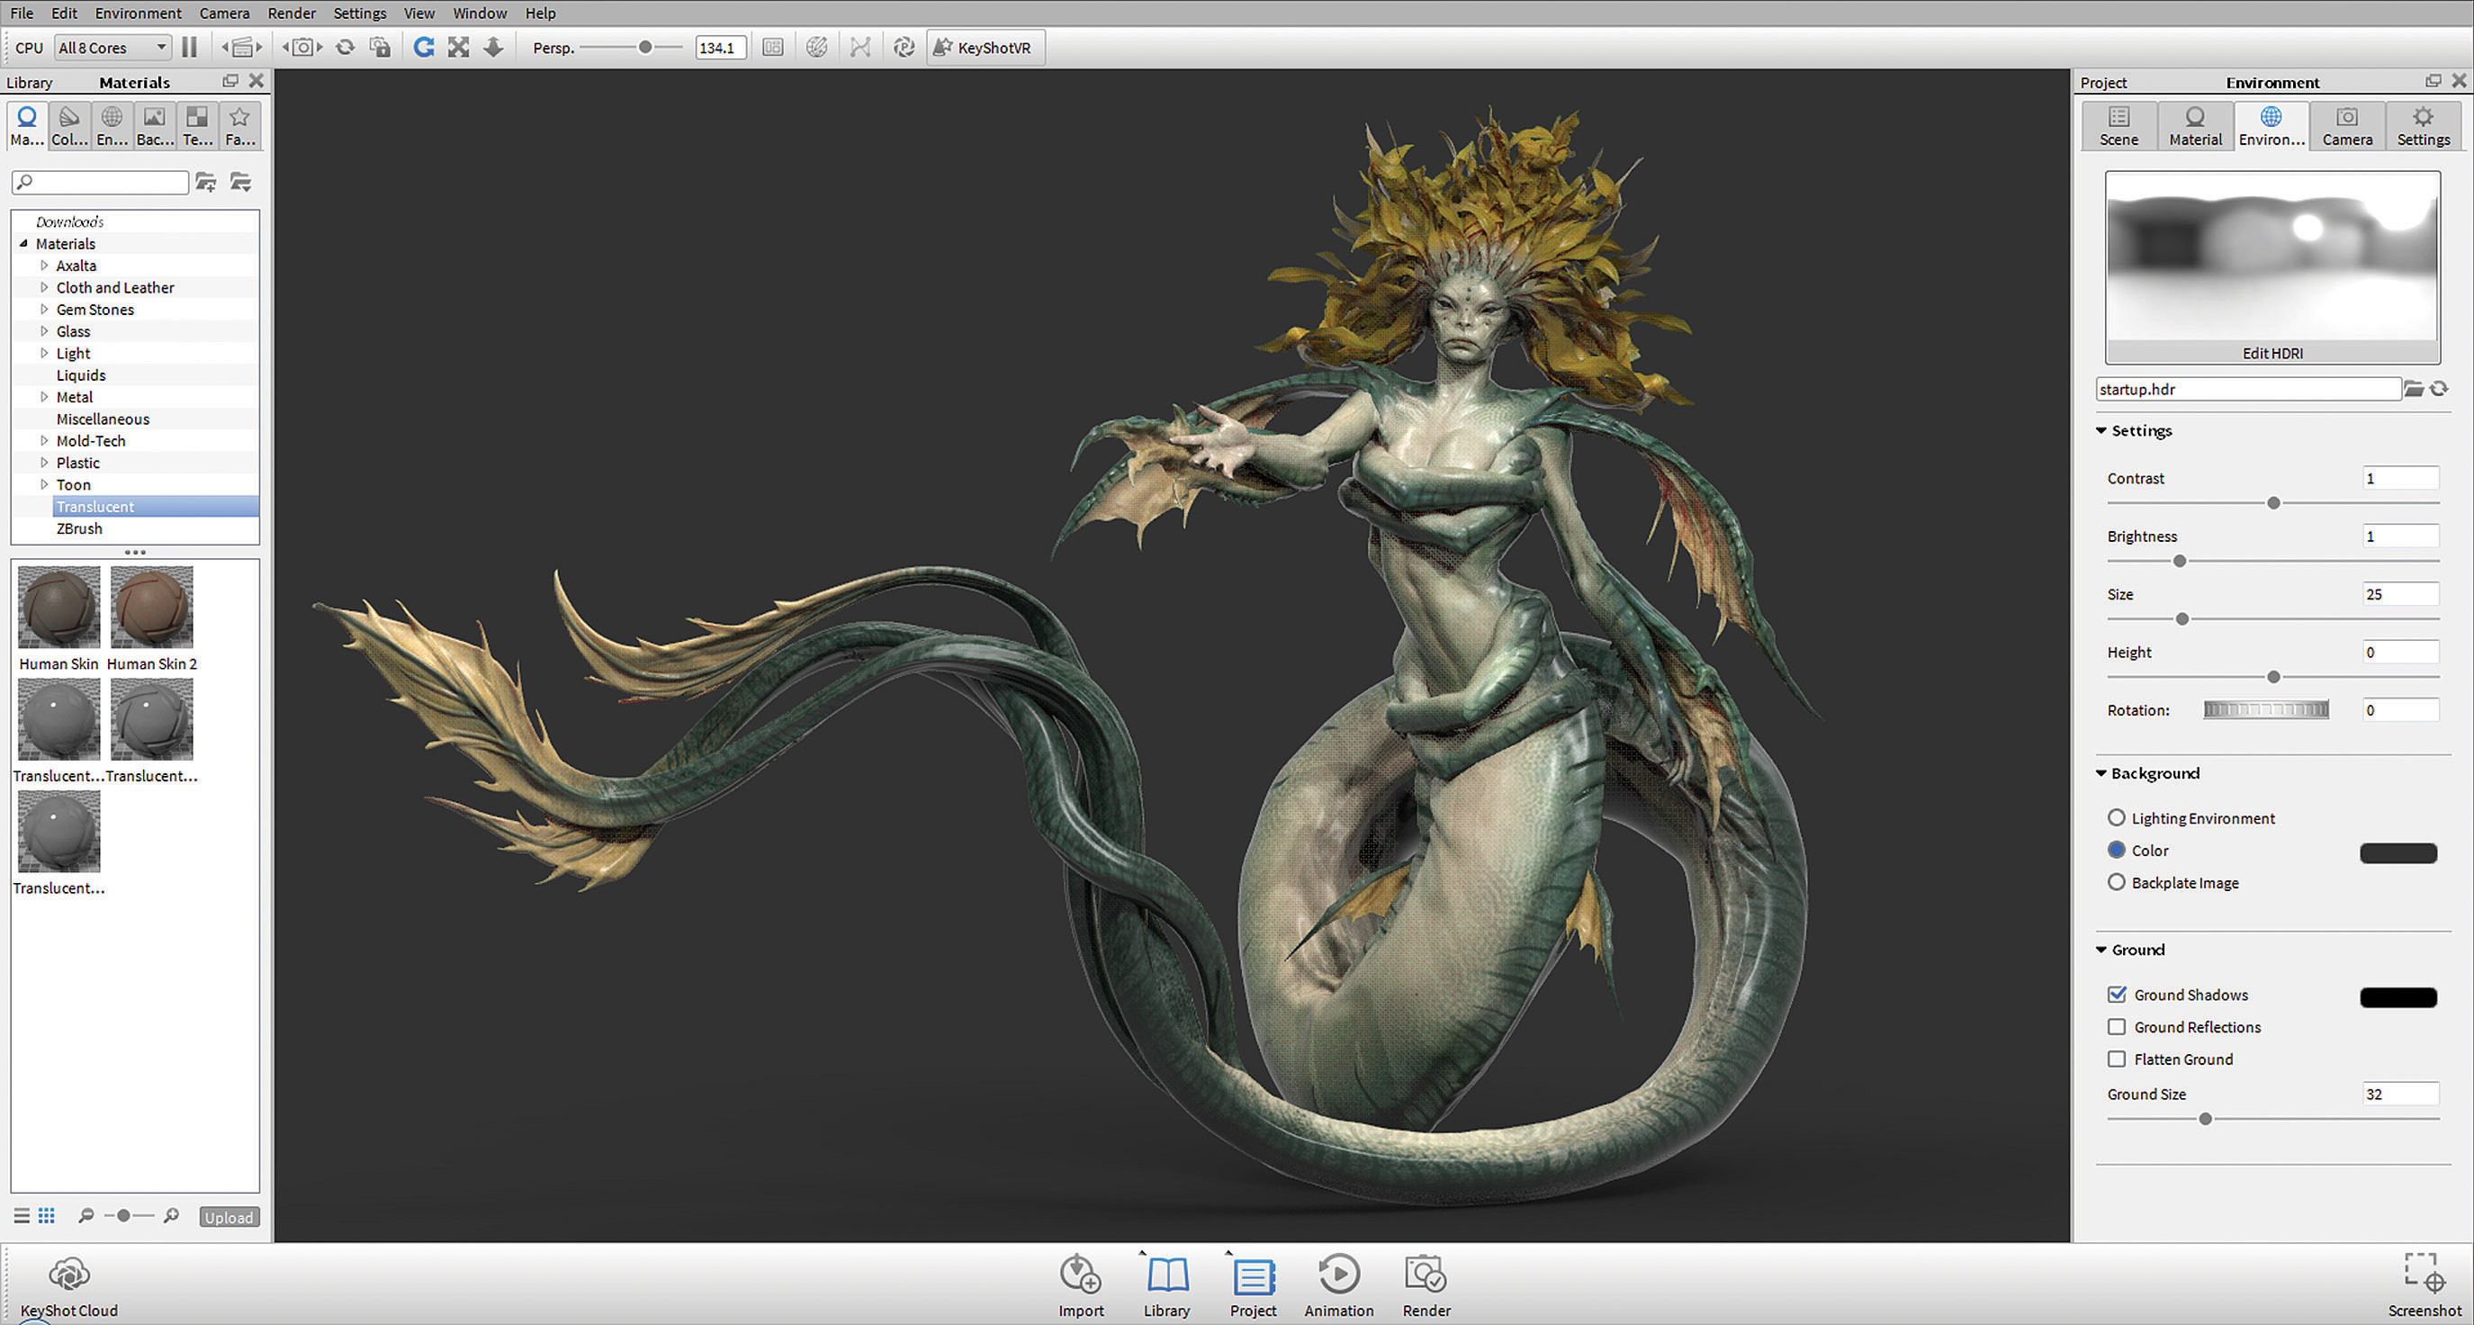Open the Favorites library tab icon
The image size is (2474, 1325).
click(239, 126)
